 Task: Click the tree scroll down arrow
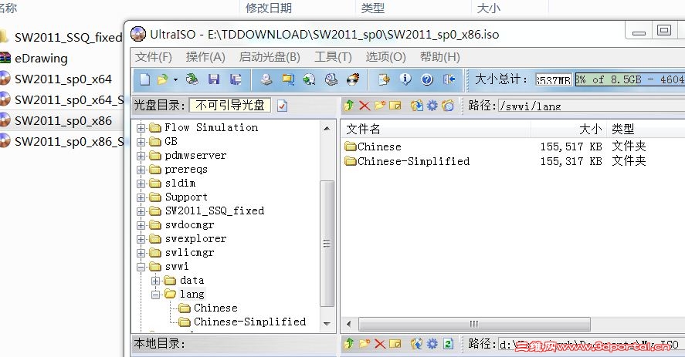click(327, 324)
